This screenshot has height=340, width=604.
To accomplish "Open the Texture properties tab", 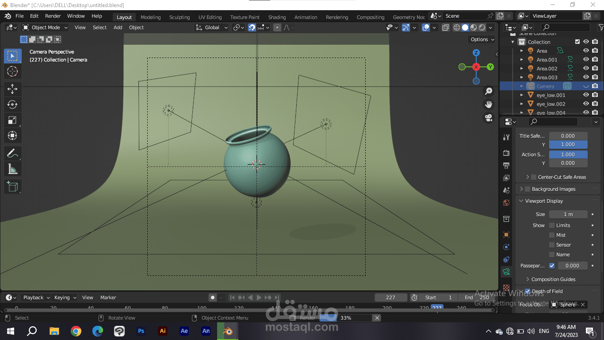I will (506, 288).
